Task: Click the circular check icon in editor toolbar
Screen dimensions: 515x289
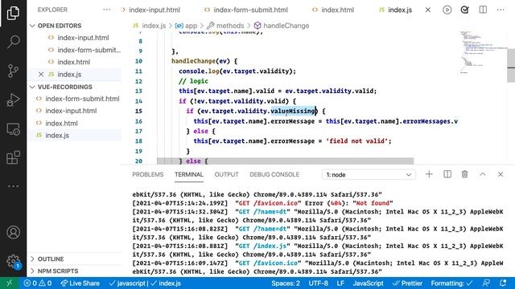Action: (465, 10)
